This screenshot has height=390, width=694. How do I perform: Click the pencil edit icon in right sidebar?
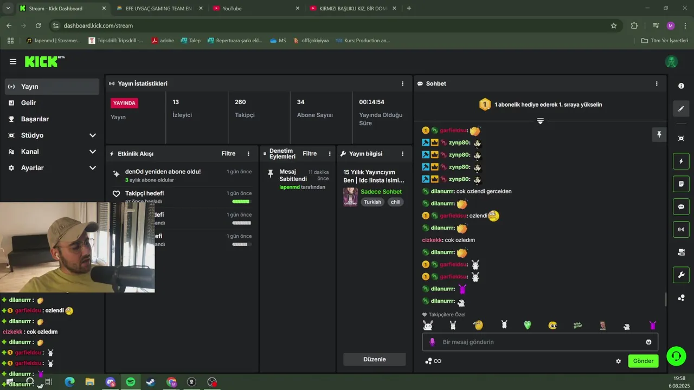(x=681, y=109)
